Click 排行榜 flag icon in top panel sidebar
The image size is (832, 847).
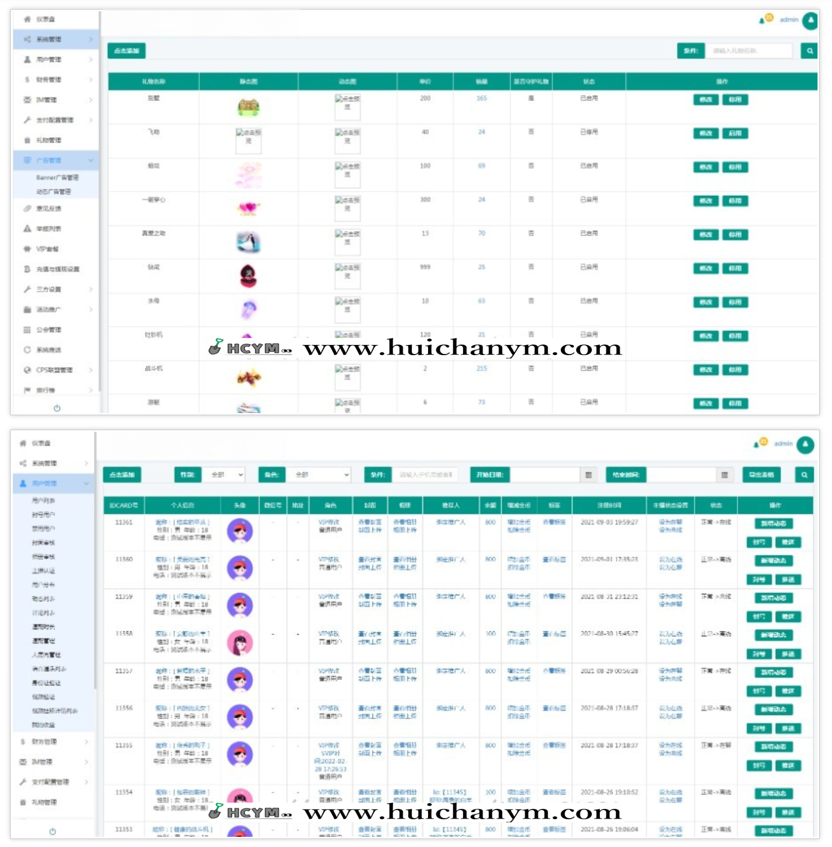(x=27, y=390)
